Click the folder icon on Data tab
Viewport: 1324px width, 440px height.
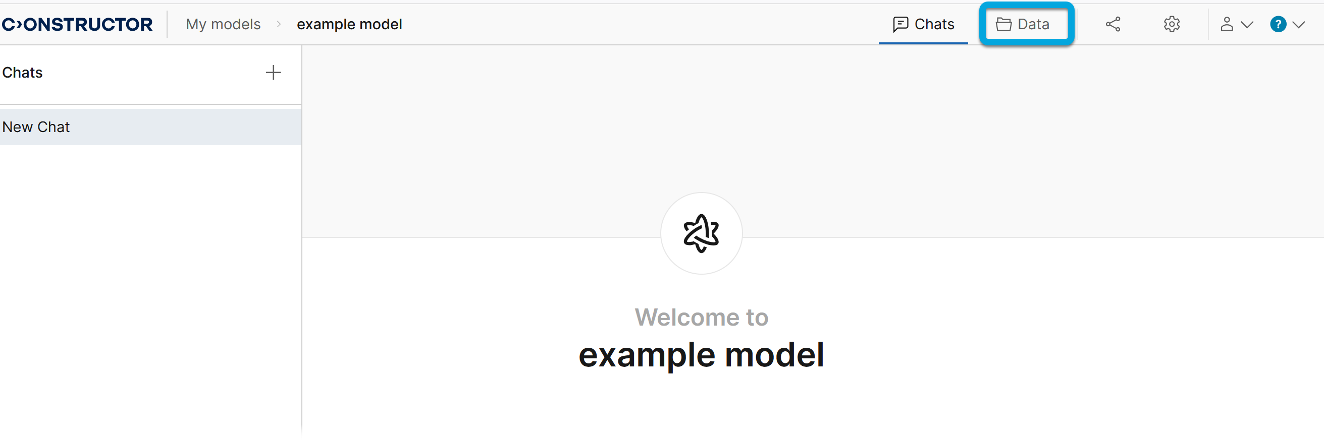(1003, 24)
